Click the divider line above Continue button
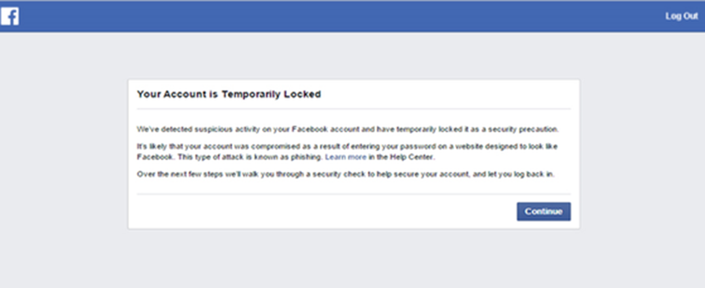Screen dimensions: 705x288 coord(354,194)
